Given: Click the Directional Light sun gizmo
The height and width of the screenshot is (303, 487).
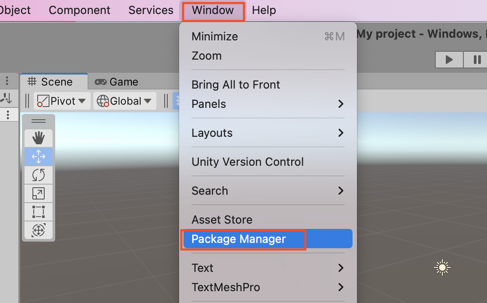Looking at the screenshot, I should (x=442, y=267).
